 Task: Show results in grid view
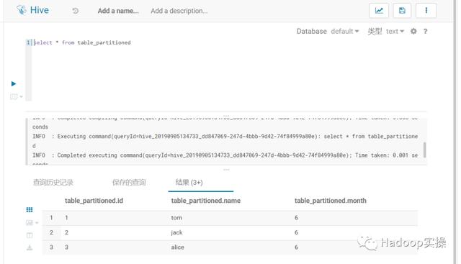pos(30,209)
